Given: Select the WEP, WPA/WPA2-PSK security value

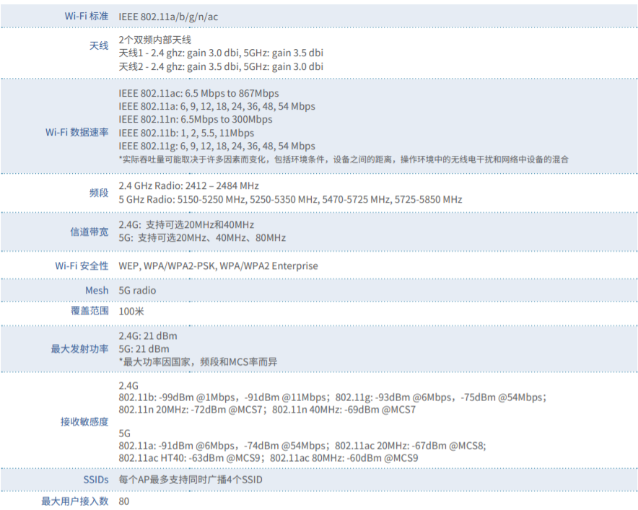Looking at the screenshot, I should tap(218, 265).
